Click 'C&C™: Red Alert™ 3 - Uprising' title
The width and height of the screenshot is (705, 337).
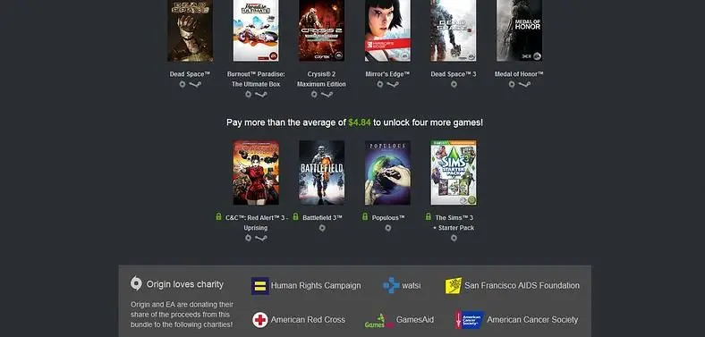point(256,223)
